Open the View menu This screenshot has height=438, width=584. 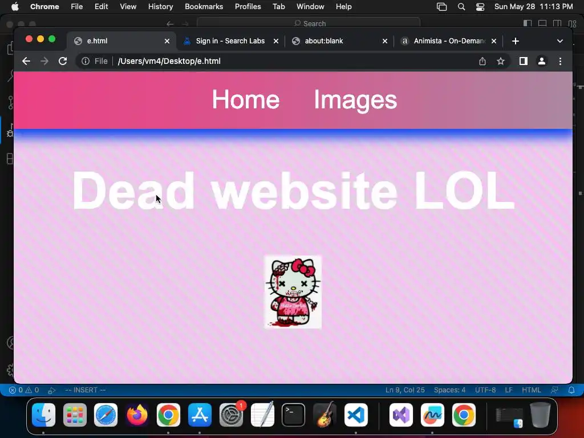[128, 7]
